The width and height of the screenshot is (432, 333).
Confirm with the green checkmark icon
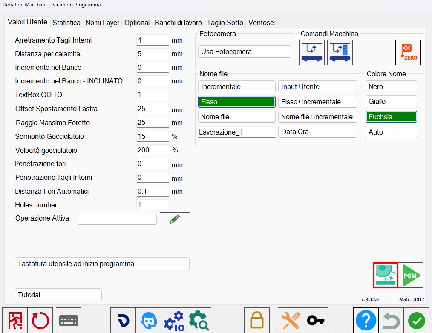[x=416, y=320]
